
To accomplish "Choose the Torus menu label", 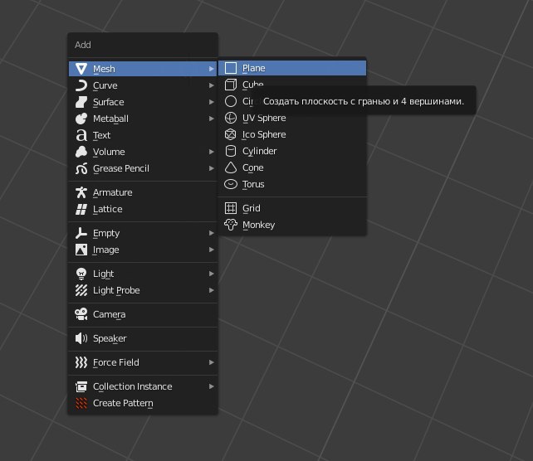I will tap(253, 184).
